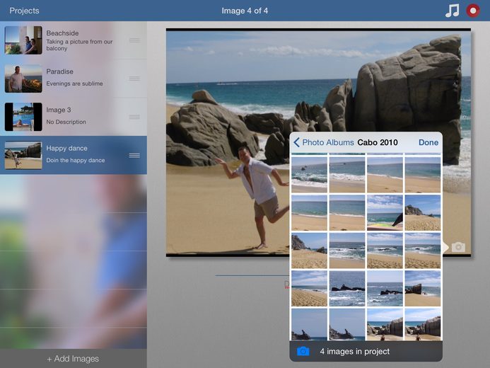The image size is (490, 368).
Task: Click the 'Doin the happy dance' caption
Action: click(x=76, y=160)
